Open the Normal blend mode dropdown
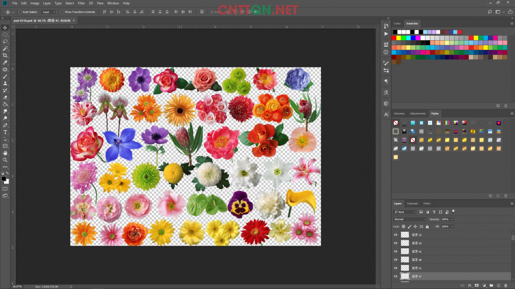The height and width of the screenshot is (289, 515). 410,219
